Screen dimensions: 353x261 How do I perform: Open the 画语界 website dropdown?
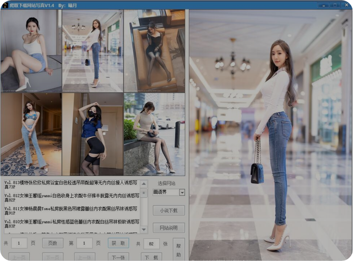182,192
